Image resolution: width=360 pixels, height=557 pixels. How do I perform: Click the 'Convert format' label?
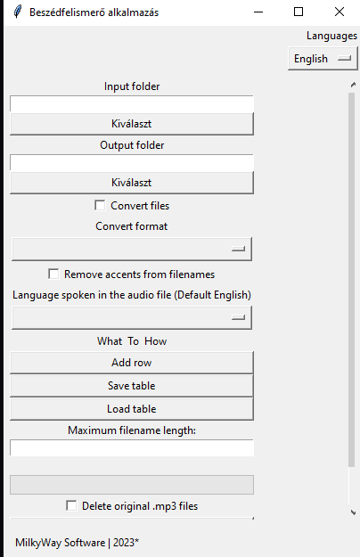click(132, 226)
